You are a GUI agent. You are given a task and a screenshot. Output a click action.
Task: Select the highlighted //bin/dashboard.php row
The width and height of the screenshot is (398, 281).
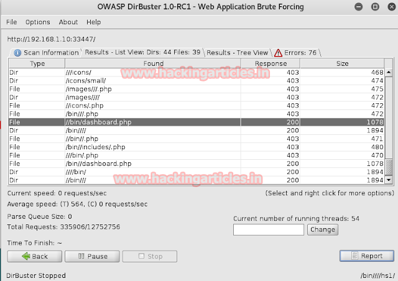point(197,122)
